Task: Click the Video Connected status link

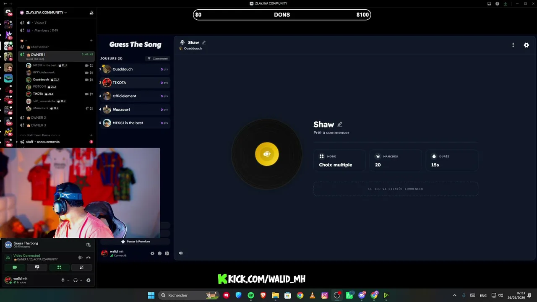Action: (26, 255)
